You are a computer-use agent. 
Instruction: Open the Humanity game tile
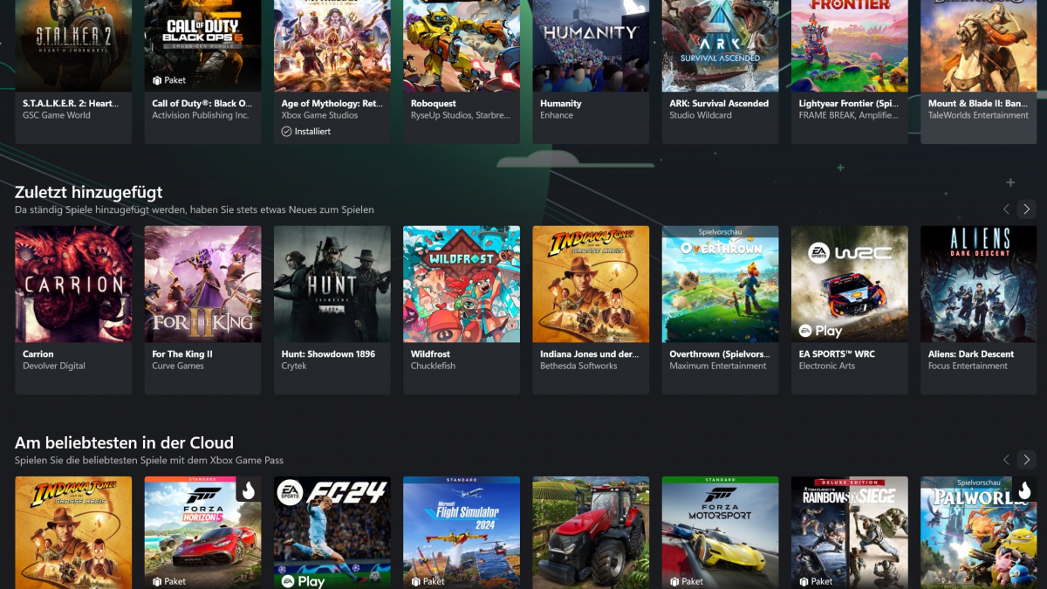[591, 45]
